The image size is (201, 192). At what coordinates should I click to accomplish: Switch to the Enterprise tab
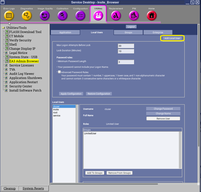point(158,32)
